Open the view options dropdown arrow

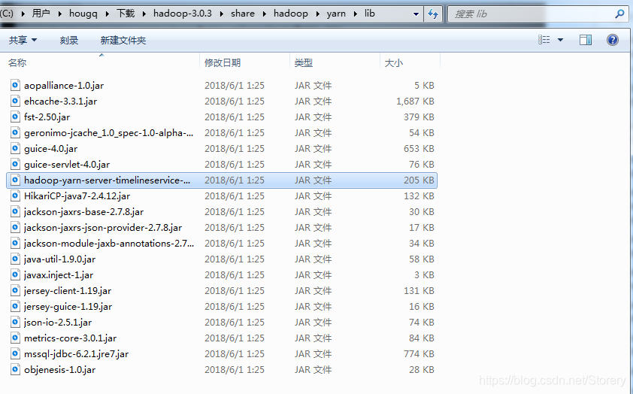click(x=560, y=40)
